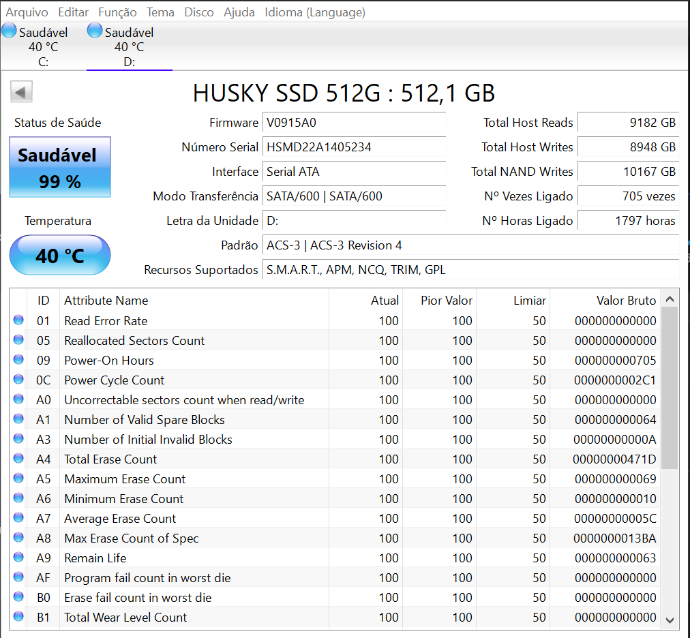This screenshot has width=690, height=638.
Task: Click the status icon for Minimum Erase Count
Action: [18, 498]
